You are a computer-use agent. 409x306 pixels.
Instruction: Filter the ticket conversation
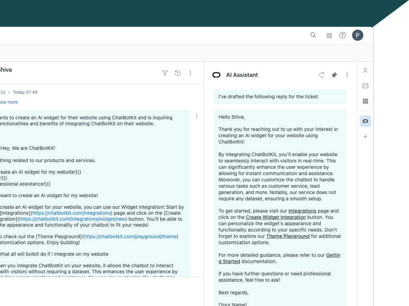[x=165, y=73]
